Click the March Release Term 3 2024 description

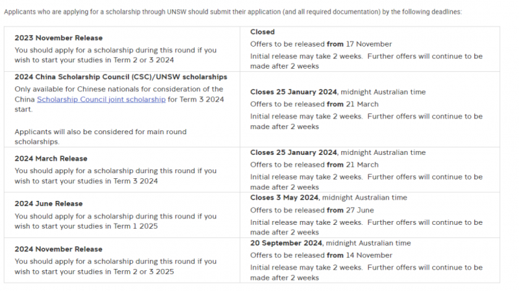115,176
